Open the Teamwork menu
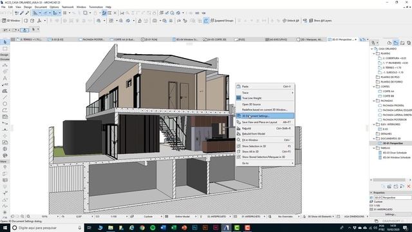412x232 pixels. [x=68, y=7]
